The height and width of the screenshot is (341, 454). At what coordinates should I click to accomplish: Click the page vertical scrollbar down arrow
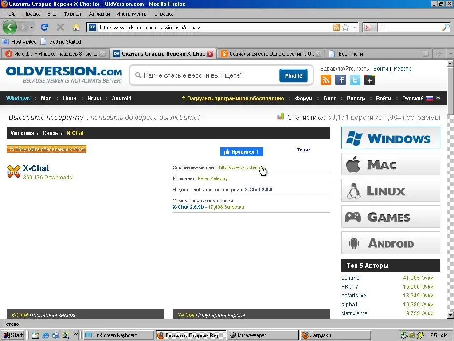tap(450, 315)
